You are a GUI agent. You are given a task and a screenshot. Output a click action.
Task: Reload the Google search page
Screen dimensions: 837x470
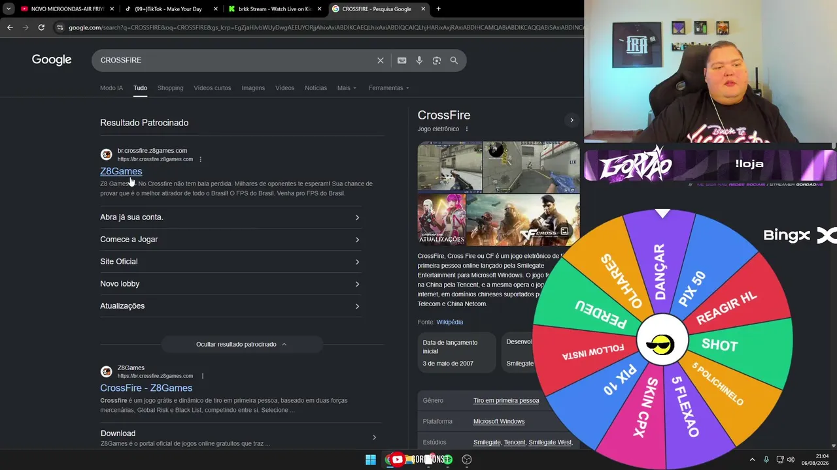pyautogui.click(x=41, y=27)
